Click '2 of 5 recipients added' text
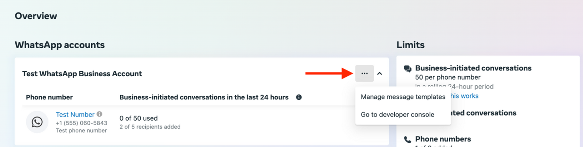 (x=150, y=127)
